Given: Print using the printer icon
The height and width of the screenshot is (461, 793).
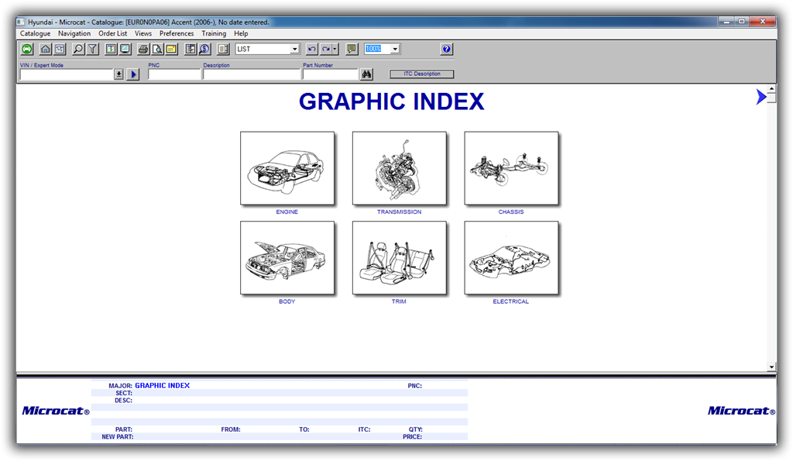Looking at the screenshot, I should (x=143, y=49).
